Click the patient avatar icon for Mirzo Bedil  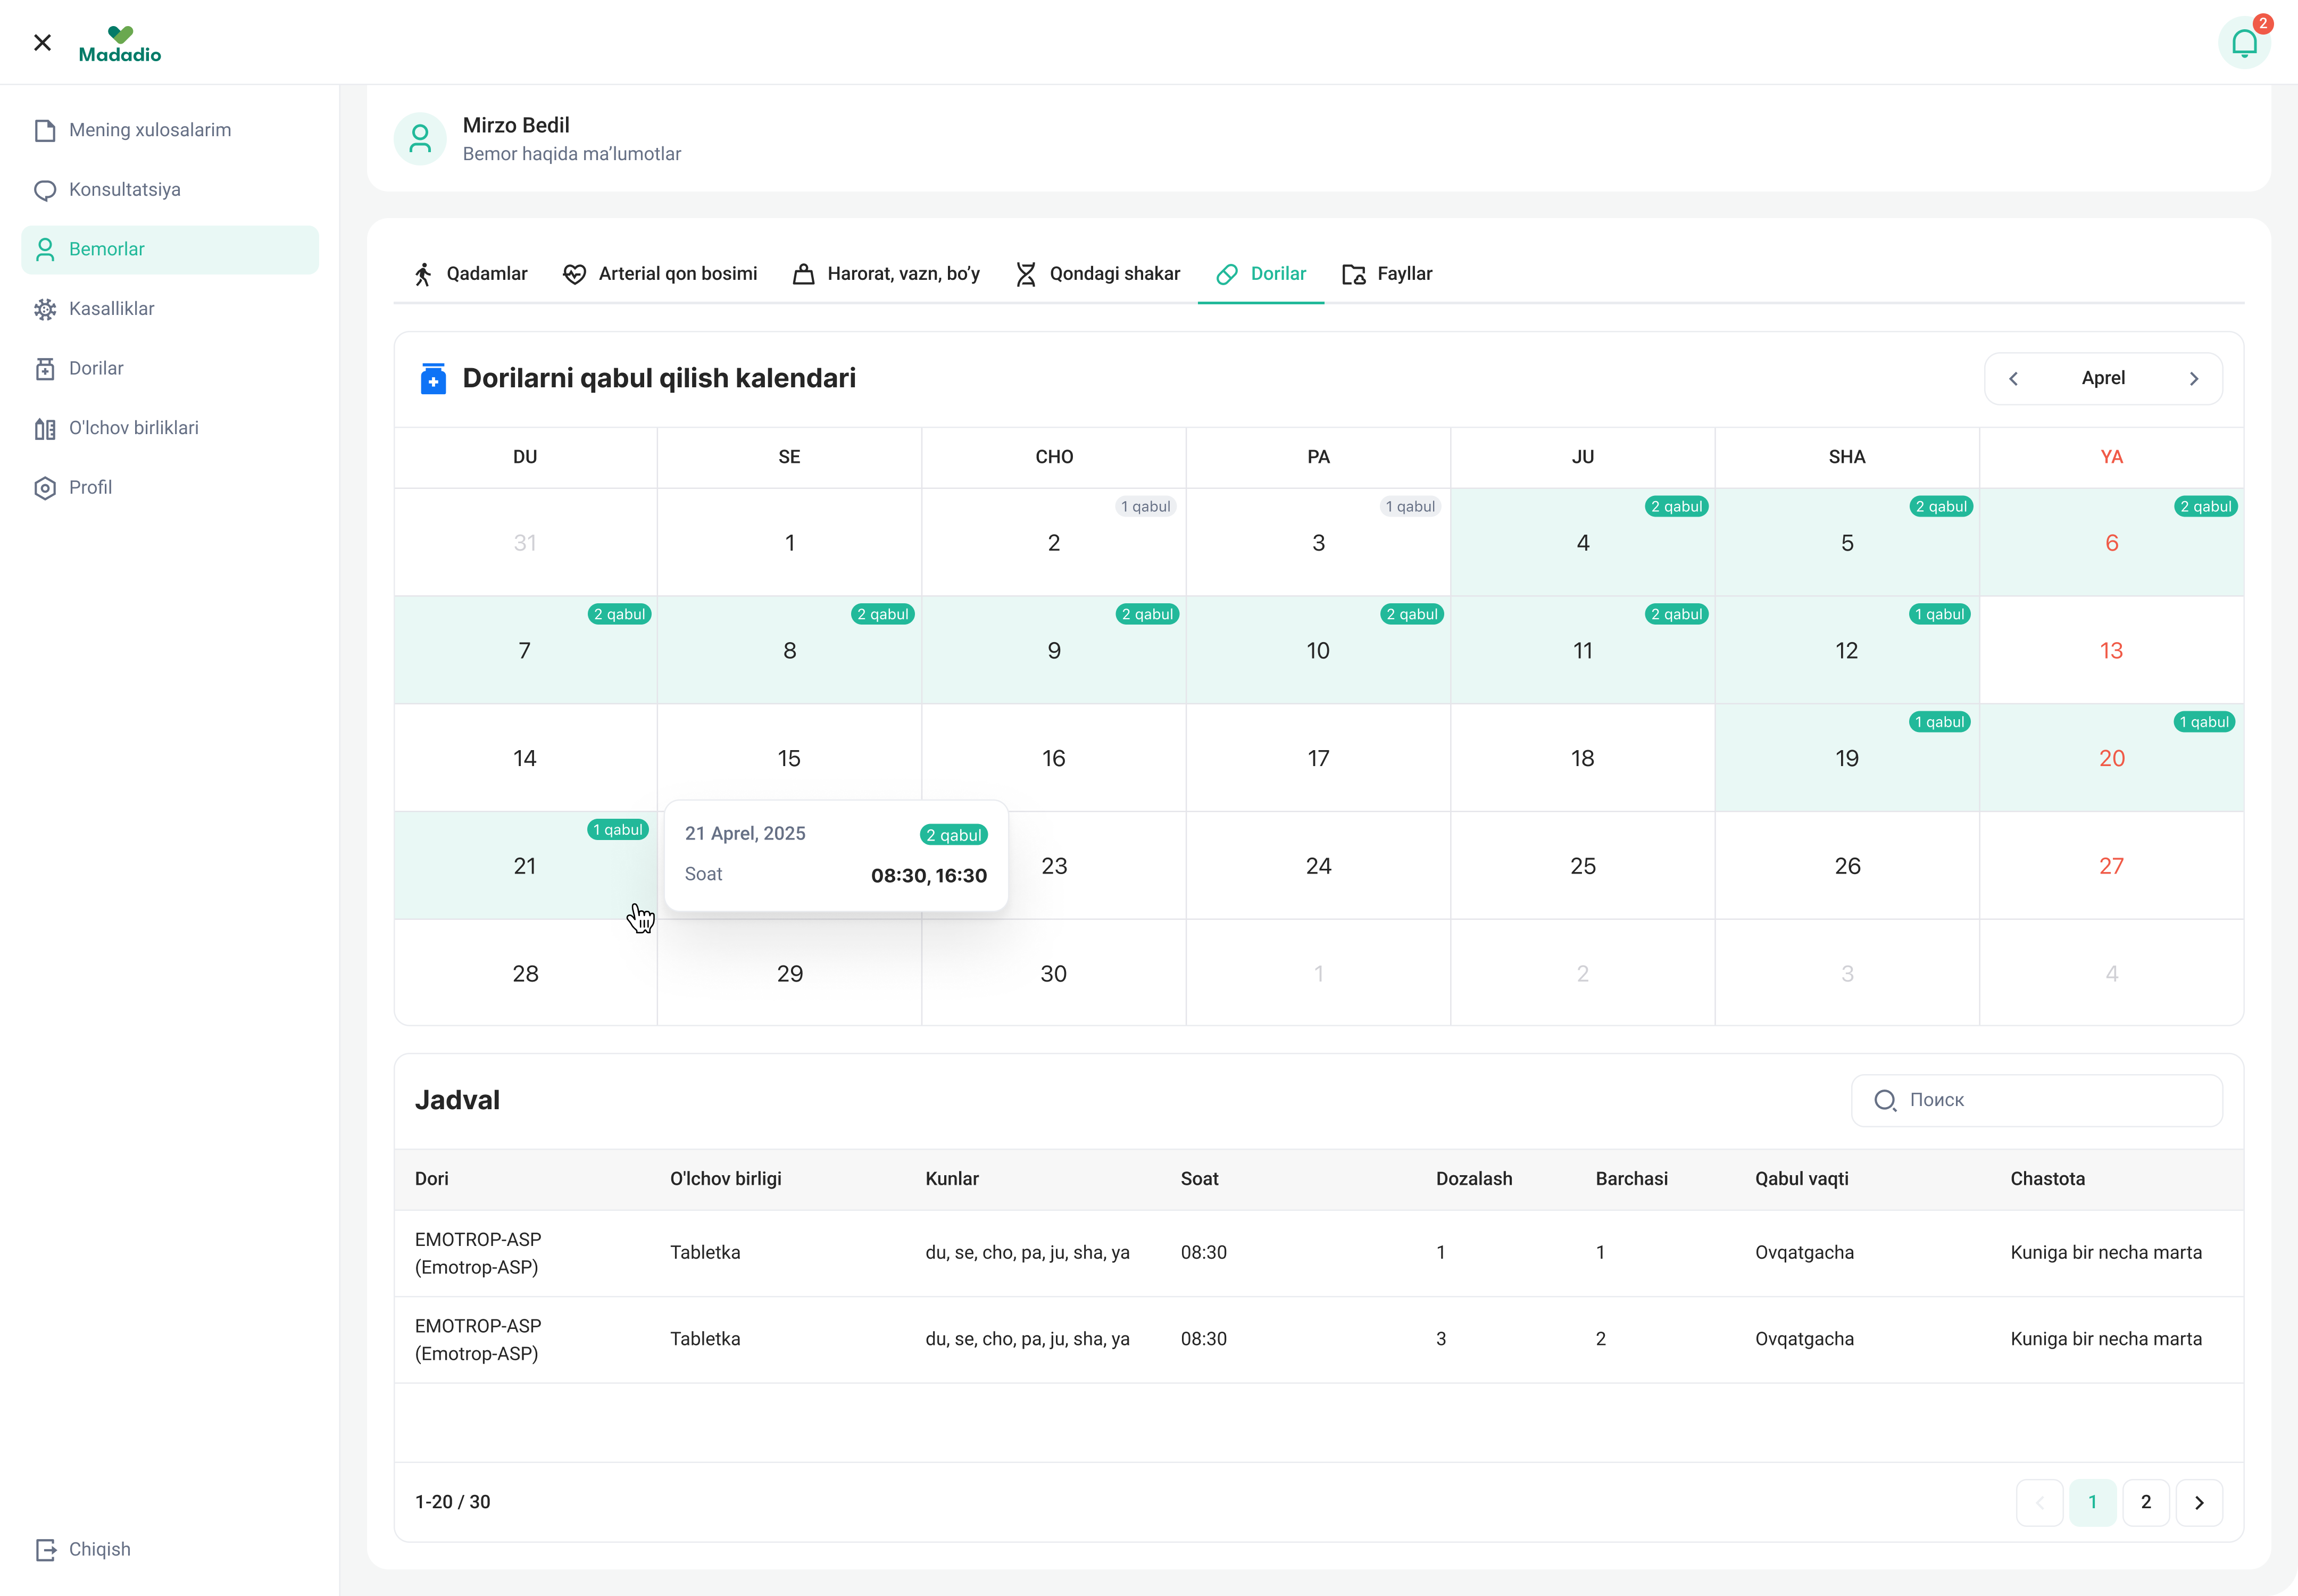tap(420, 139)
